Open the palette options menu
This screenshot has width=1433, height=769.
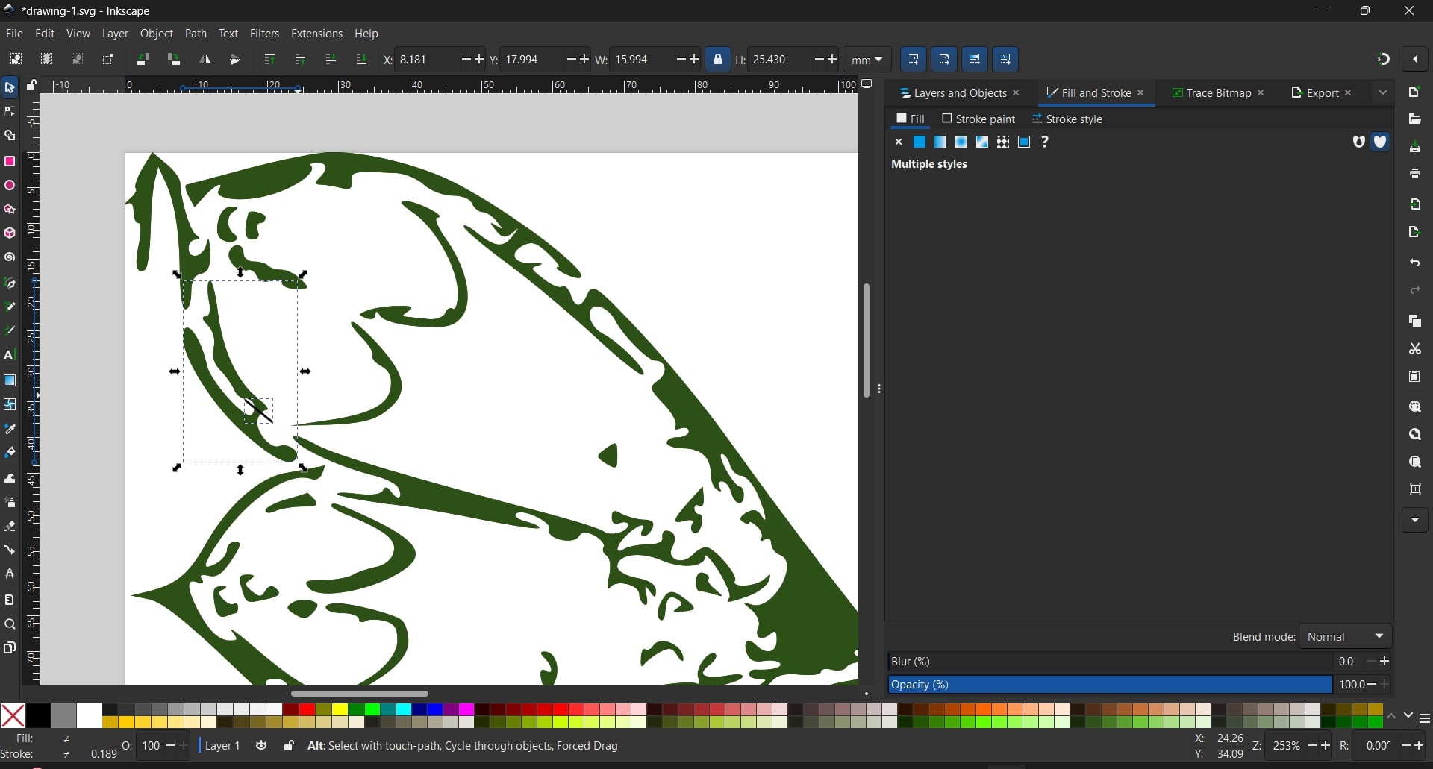coord(1424,720)
